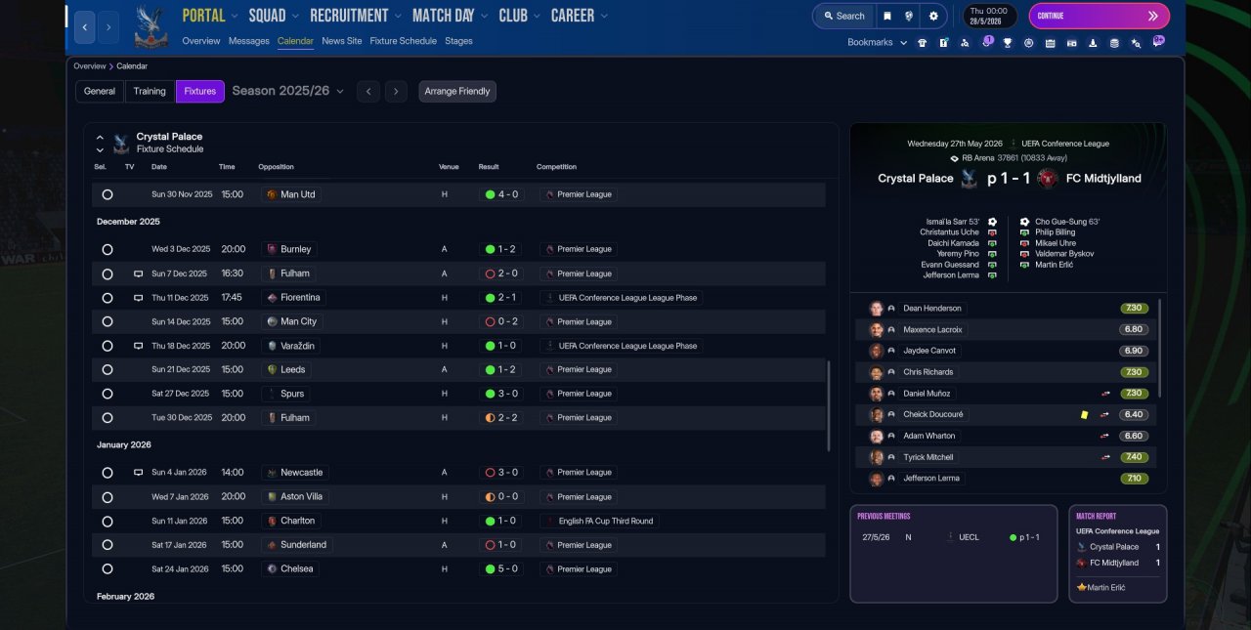Open the Bookmarks dropdown
Viewport: 1251px width, 630px height.
[877, 43]
